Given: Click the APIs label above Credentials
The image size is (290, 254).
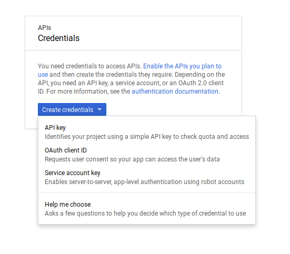Looking at the screenshot, I should (44, 28).
